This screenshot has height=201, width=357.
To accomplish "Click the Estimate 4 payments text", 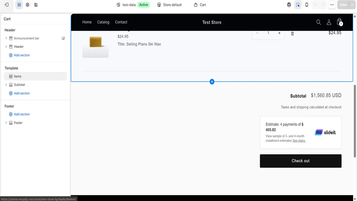I will pyautogui.click(x=285, y=127).
